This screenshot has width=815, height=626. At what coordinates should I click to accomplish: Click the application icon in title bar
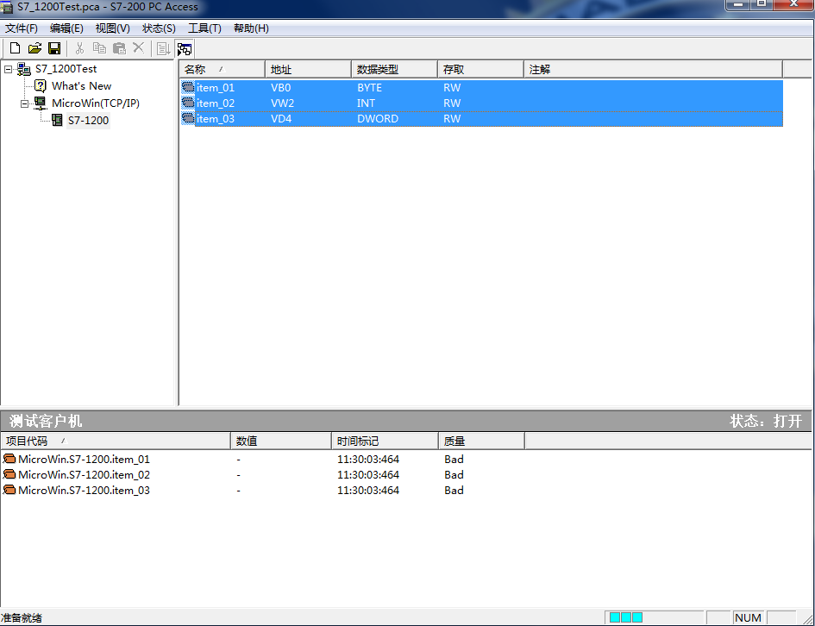click(x=7, y=7)
